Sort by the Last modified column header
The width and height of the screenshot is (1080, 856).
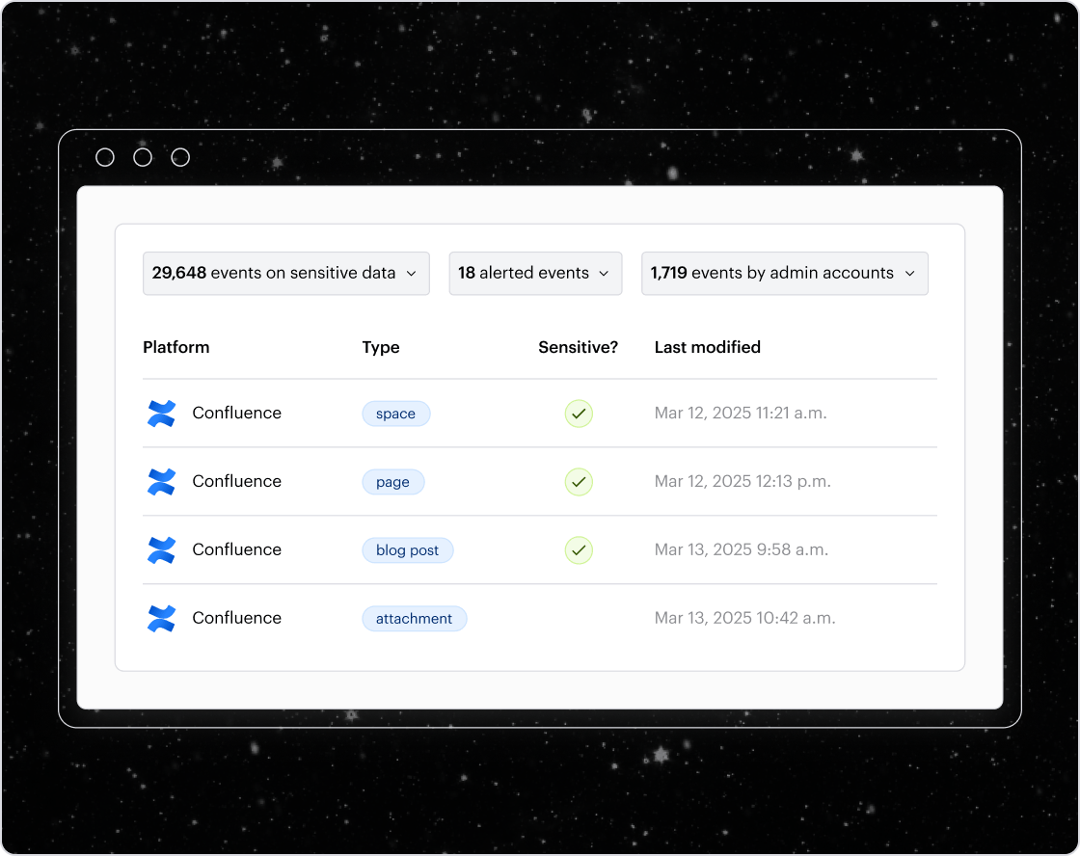707,347
